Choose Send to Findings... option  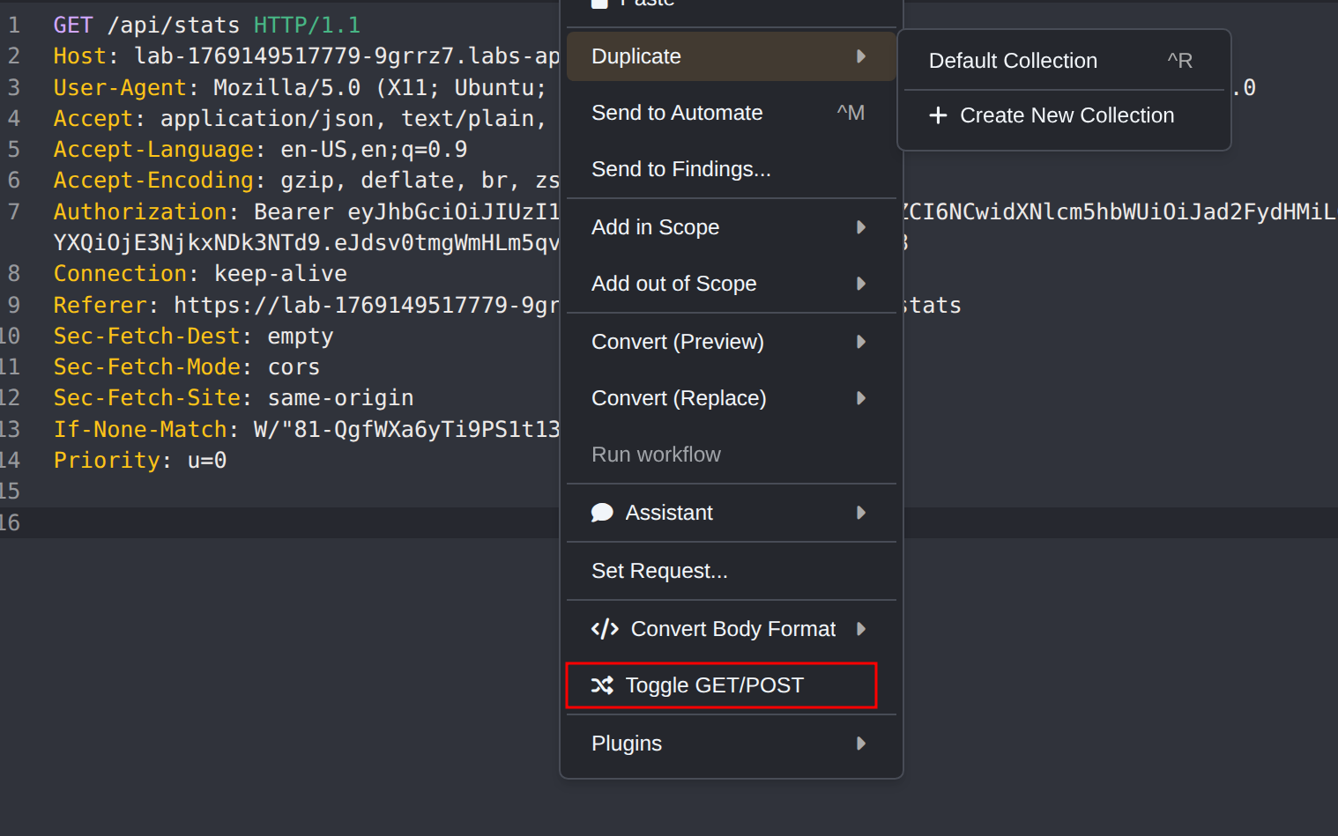click(x=680, y=169)
